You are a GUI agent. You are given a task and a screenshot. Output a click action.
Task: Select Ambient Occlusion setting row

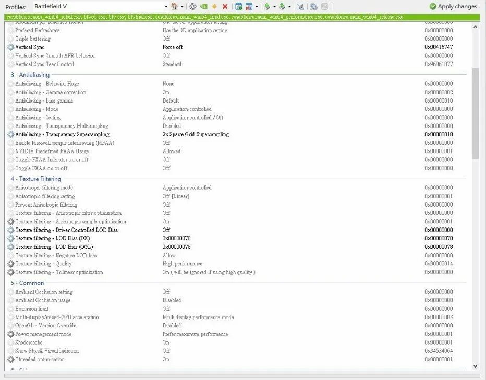point(237,292)
